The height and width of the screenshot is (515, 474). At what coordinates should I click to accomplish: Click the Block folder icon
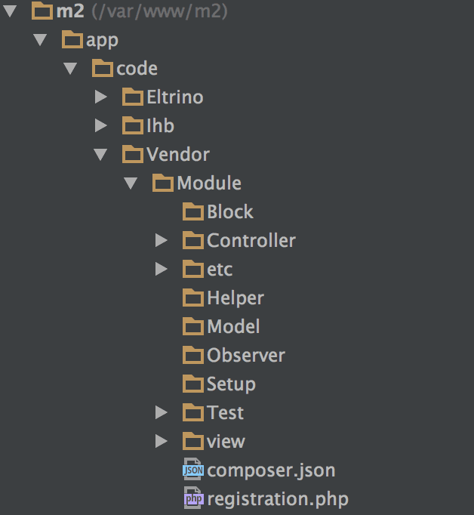[x=193, y=212]
